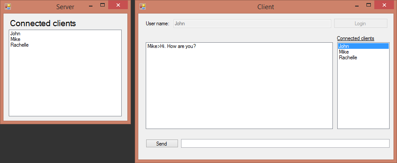This screenshot has width=397, height=163.
Task: Click the message input field beside Send
Action: (x=285, y=143)
